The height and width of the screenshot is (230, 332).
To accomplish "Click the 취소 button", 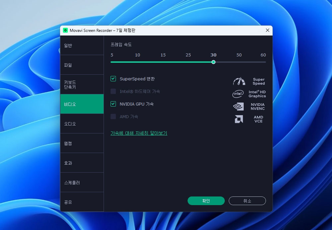I will tap(247, 201).
